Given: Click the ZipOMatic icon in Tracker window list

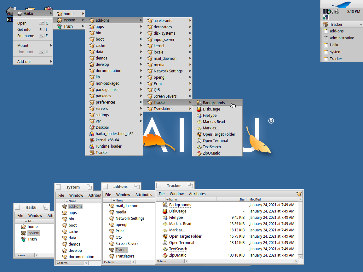Looking at the screenshot, I should [x=165, y=255].
